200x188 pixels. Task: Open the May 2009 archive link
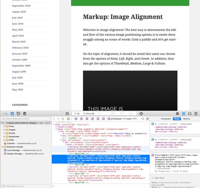(17, 90)
